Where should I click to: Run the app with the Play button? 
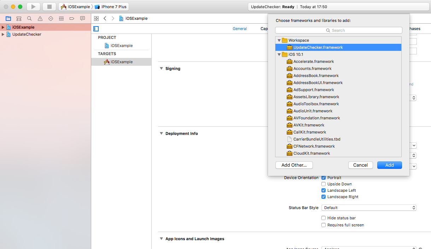click(x=33, y=6)
